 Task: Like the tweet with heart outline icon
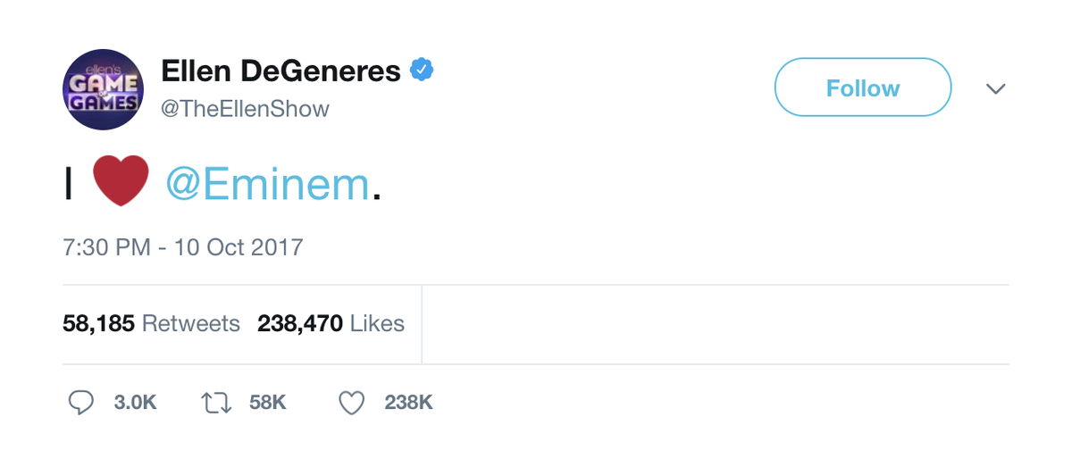352,403
